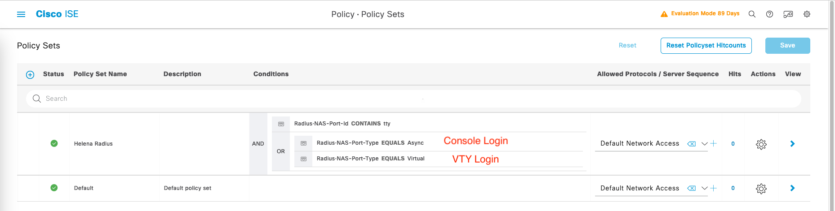Expand Allowed Protocols dropdown for Default set
The image size is (835, 211).
(x=704, y=188)
